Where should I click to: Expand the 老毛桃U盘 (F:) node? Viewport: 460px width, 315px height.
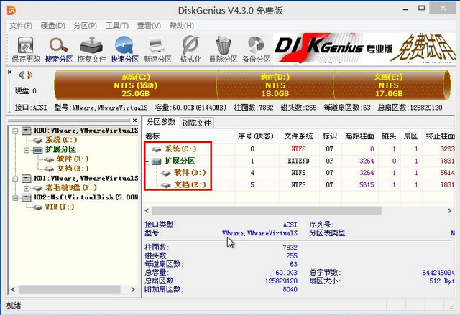point(27,188)
